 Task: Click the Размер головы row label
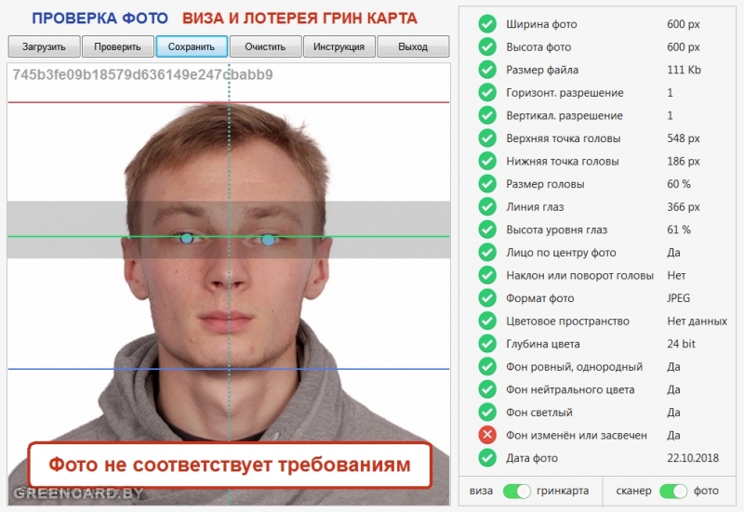pos(545,184)
